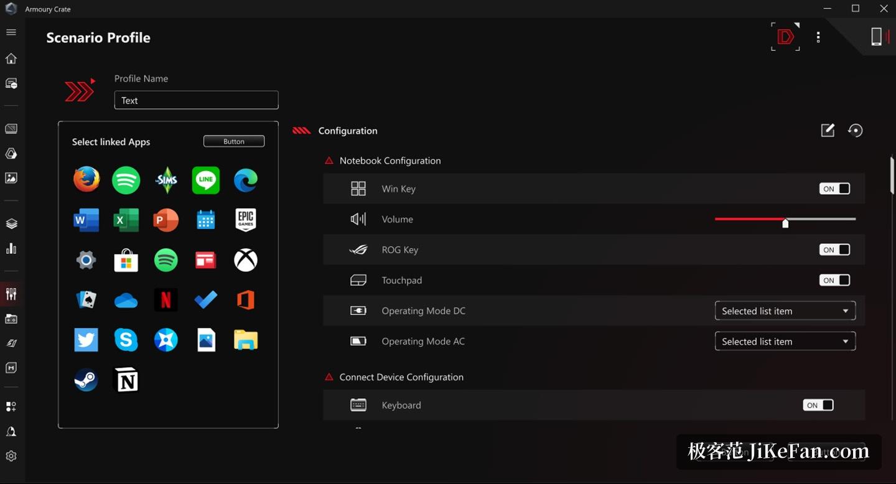Choose the Calendar app icon

pyautogui.click(x=205, y=220)
